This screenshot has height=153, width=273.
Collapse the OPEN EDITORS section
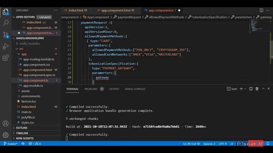click(x=25, y=17)
